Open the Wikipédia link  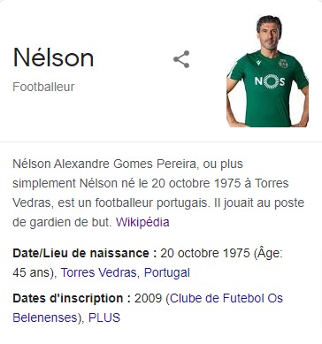pyautogui.click(x=142, y=222)
